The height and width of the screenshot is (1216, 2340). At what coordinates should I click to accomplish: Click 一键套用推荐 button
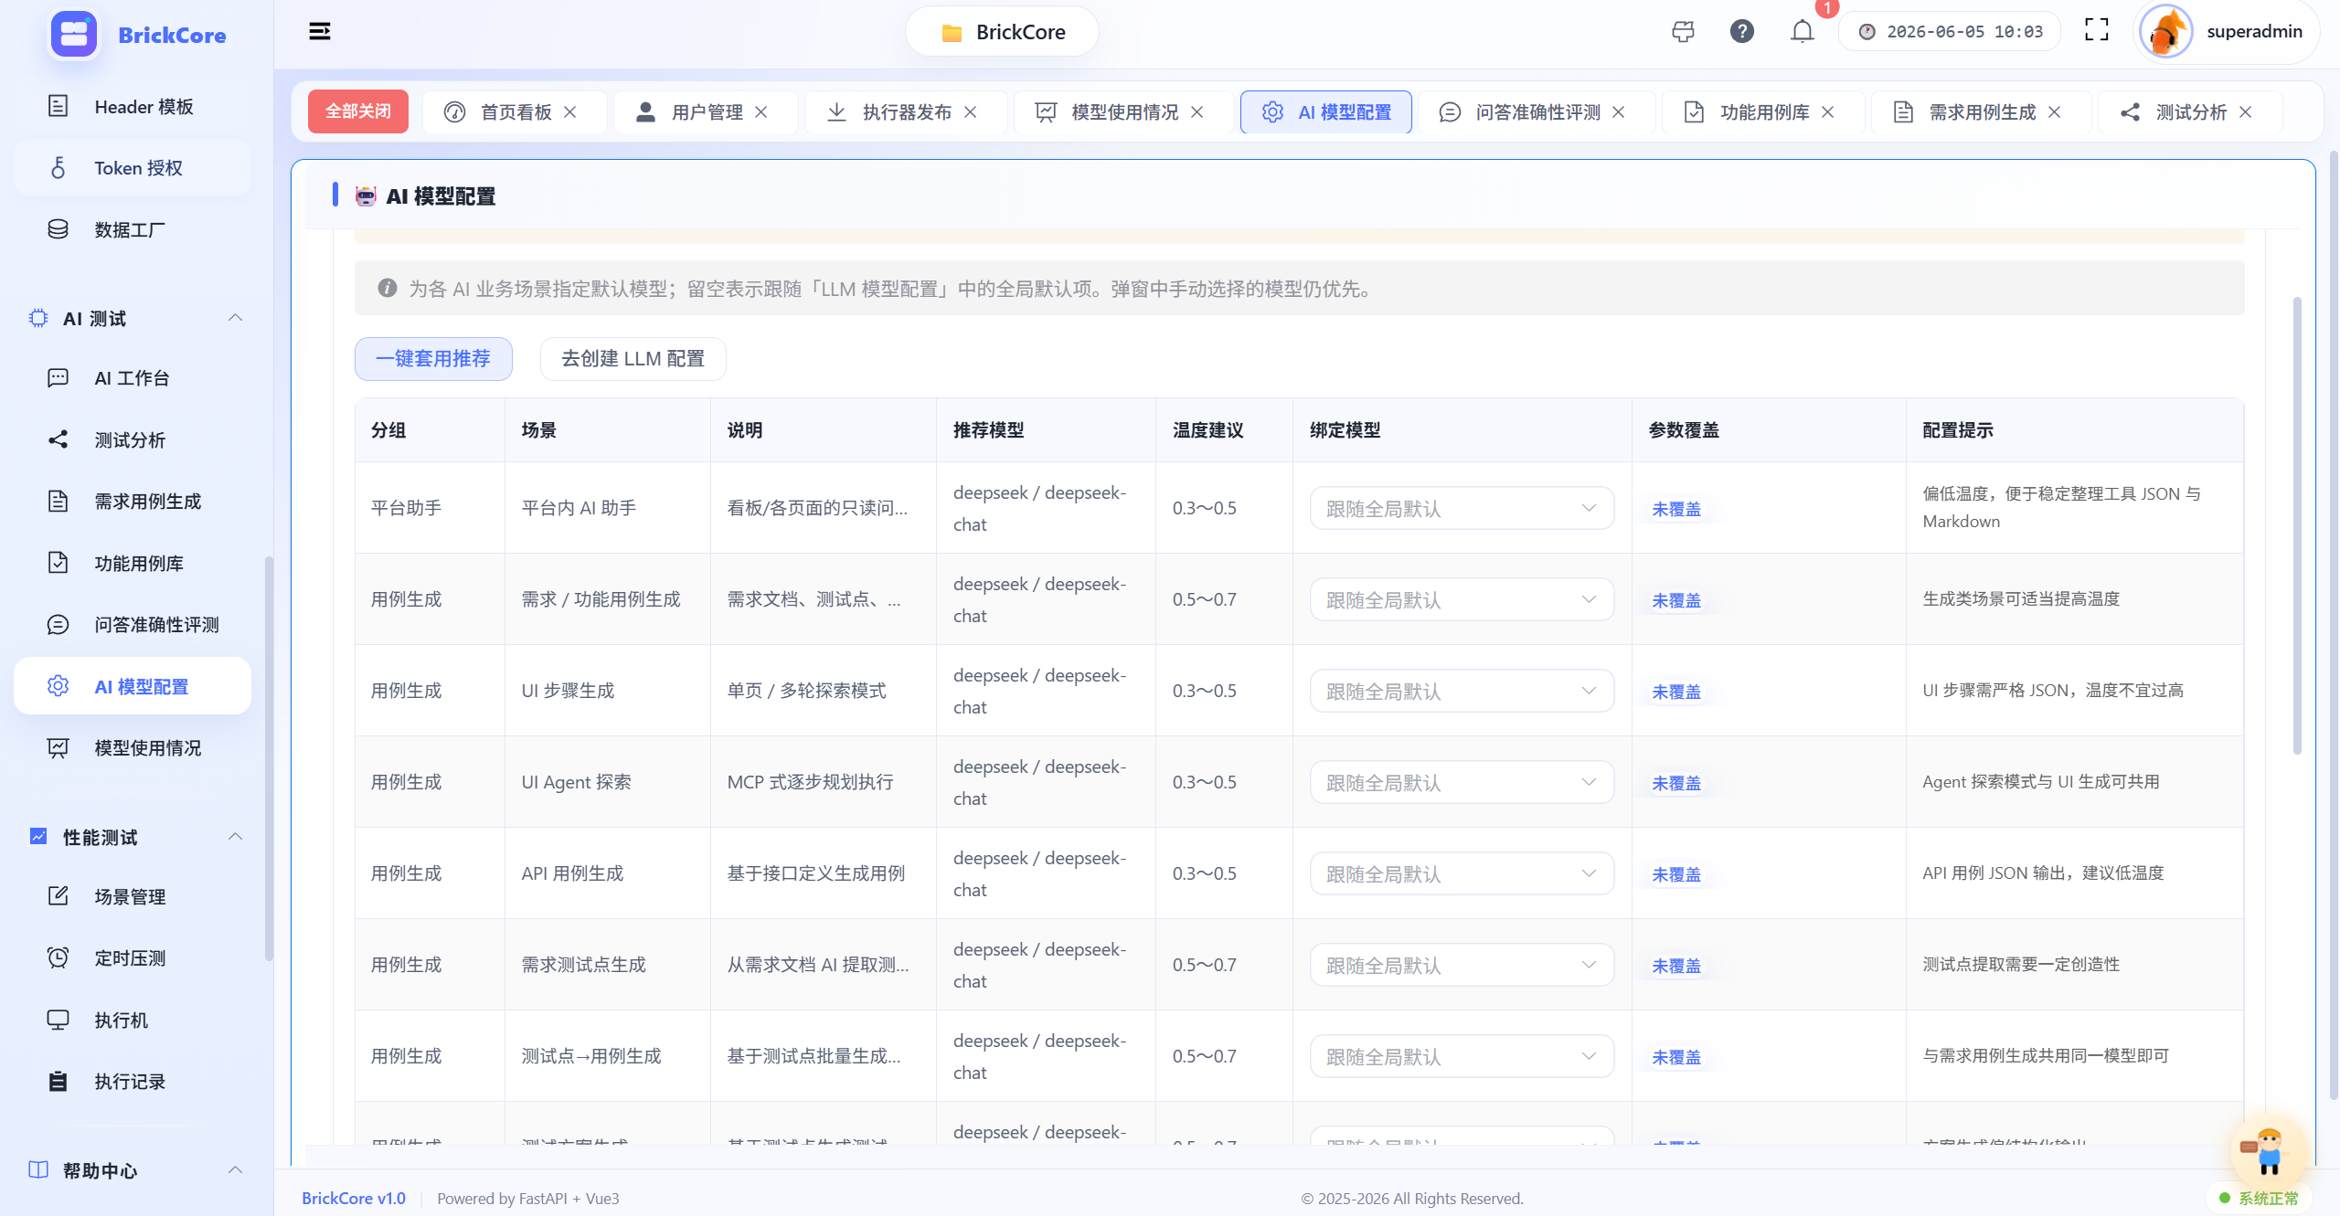tap(433, 359)
